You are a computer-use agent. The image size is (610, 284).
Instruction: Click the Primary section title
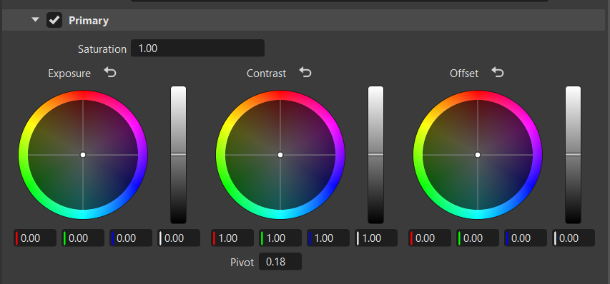(89, 21)
